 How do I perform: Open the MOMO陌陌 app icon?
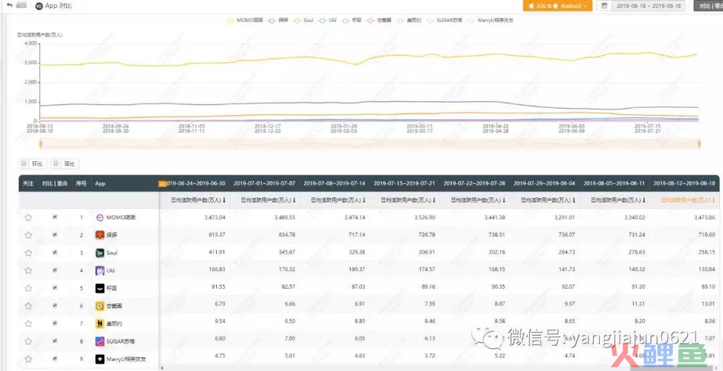click(x=99, y=218)
